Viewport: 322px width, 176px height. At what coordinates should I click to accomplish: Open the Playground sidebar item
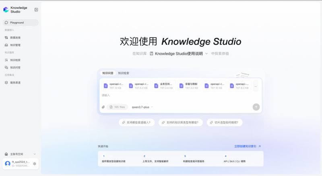[x=21, y=23]
